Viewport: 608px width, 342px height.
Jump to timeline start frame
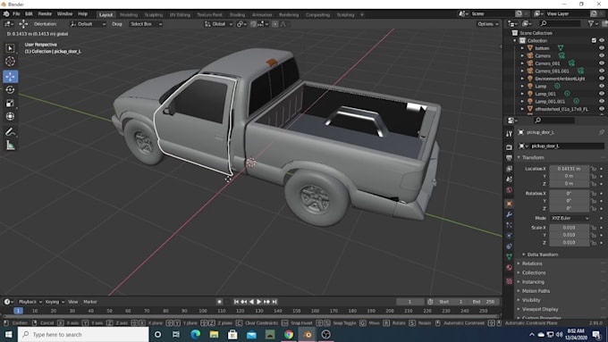236,302
